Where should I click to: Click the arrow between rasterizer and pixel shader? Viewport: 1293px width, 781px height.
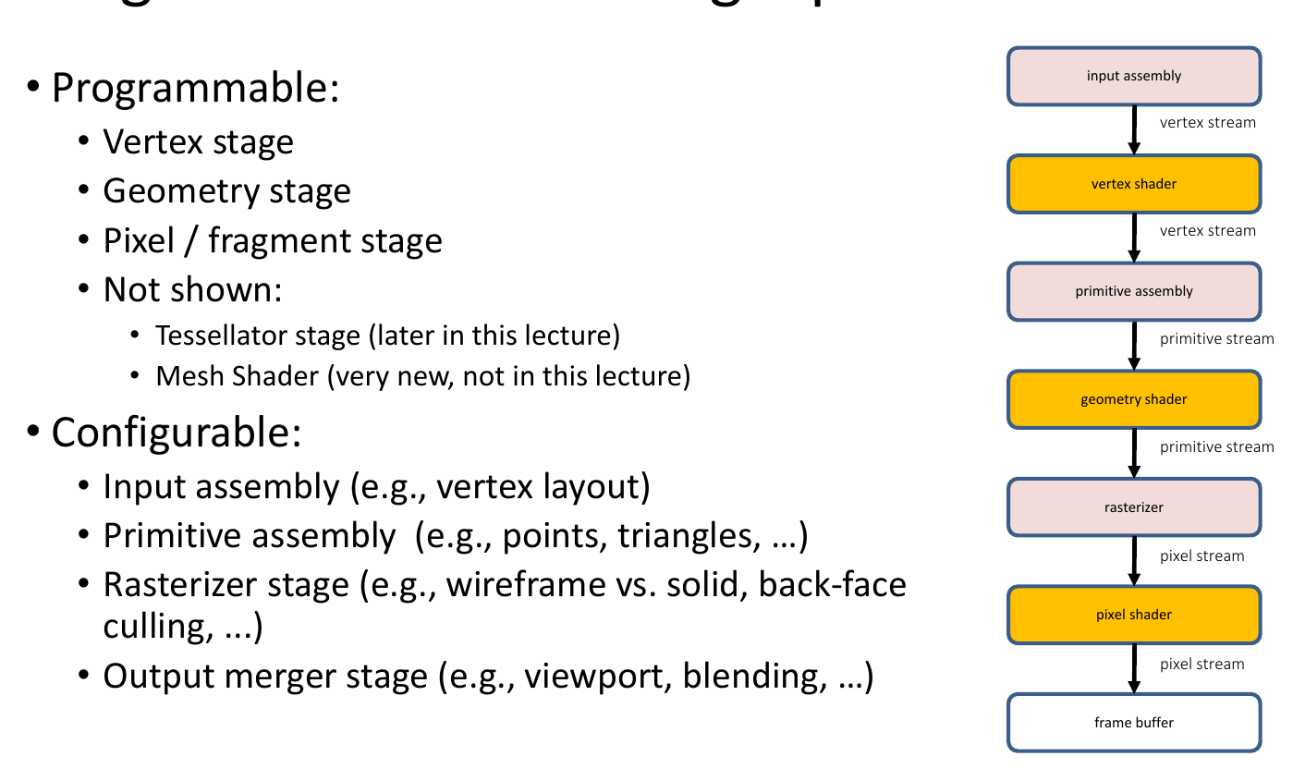(x=1134, y=561)
